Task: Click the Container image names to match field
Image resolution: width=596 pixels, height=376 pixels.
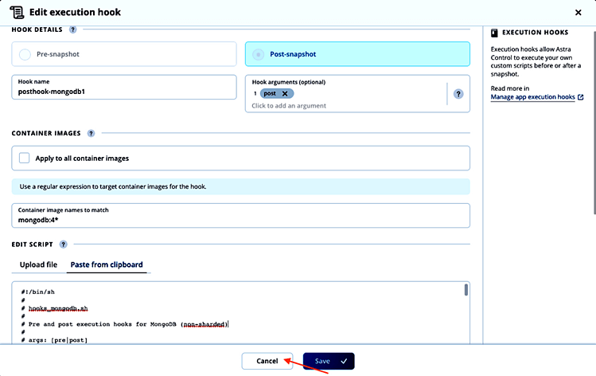Action: 240,219
